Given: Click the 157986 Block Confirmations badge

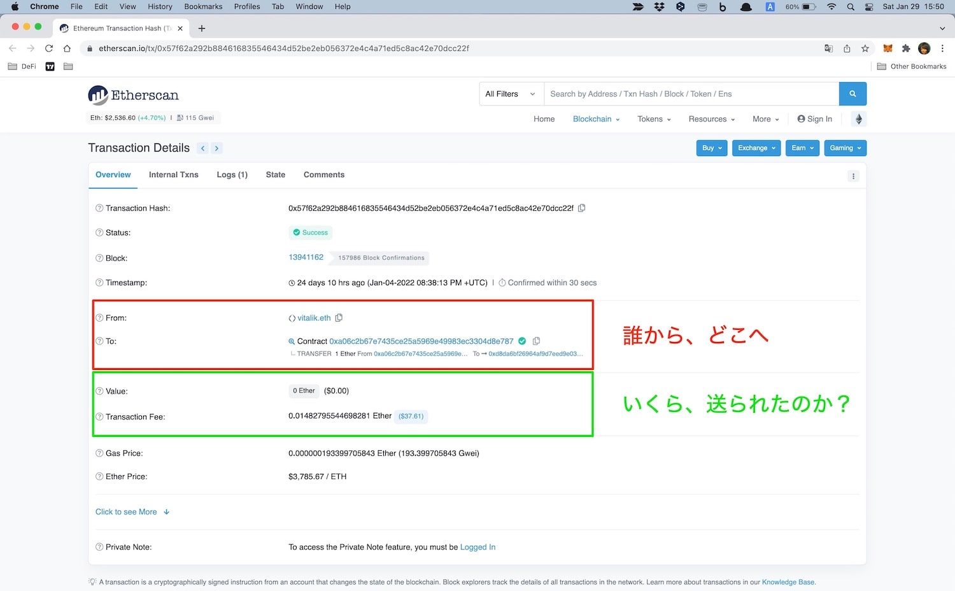Looking at the screenshot, I should tap(381, 258).
